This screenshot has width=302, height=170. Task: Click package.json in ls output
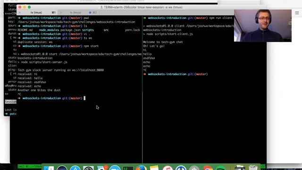coord(70,30)
